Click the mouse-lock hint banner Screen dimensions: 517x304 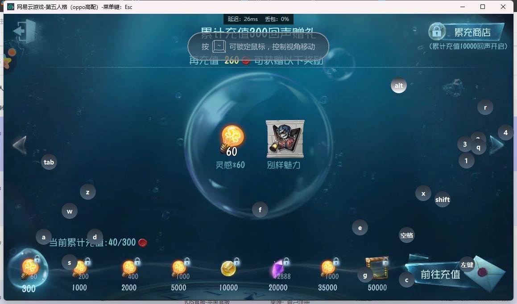pos(258,46)
